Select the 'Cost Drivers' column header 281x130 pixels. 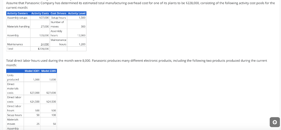58,13
